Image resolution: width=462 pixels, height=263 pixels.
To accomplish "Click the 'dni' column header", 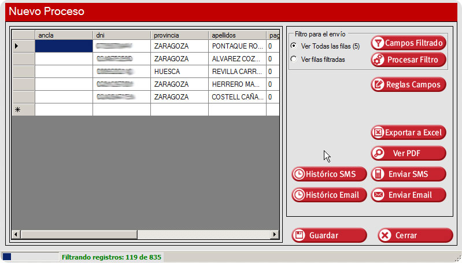I will (x=121, y=35).
